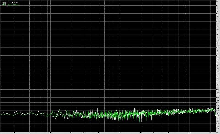The image size is (220, 134).
Task: Click the 1k frequency axis label
Action: [x=120, y=133]
